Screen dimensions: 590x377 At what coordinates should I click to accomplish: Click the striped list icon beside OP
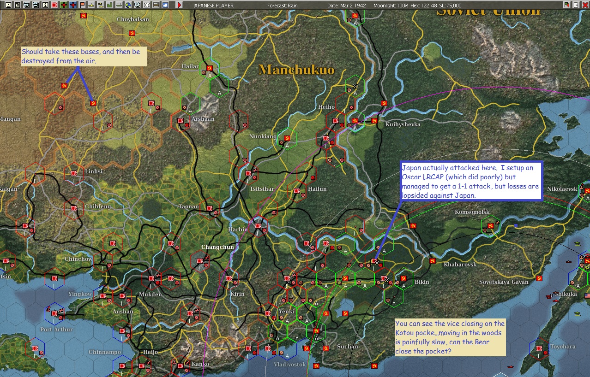click(x=156, y=5)
